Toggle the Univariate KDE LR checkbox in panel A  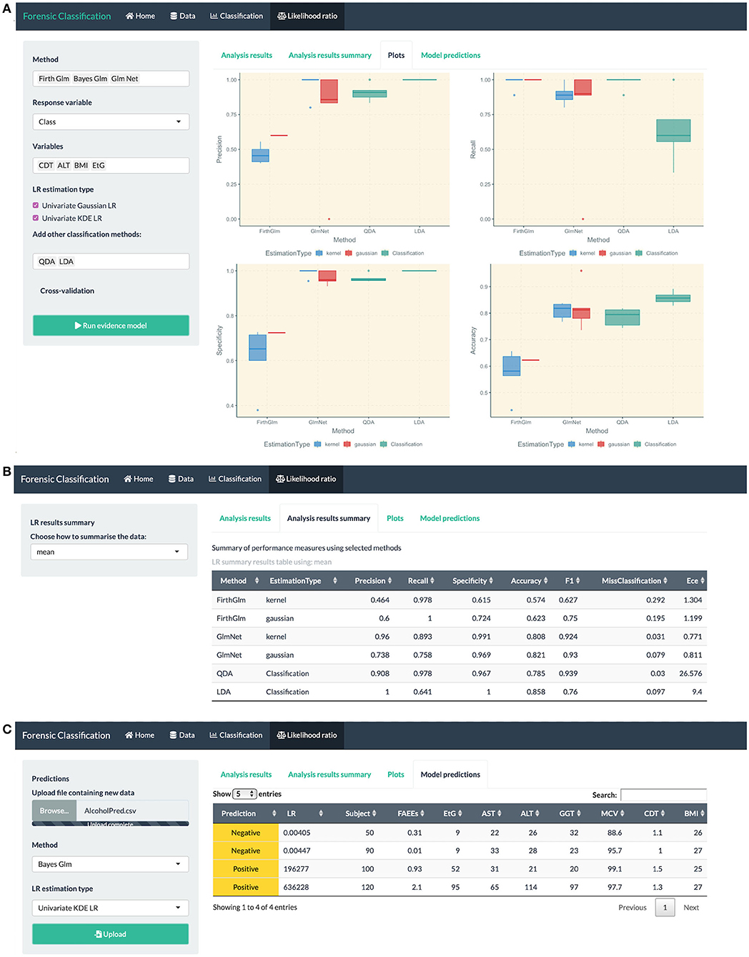36,219
